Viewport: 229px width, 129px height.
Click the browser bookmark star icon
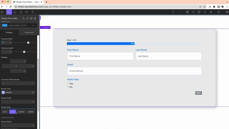point(204,7)
